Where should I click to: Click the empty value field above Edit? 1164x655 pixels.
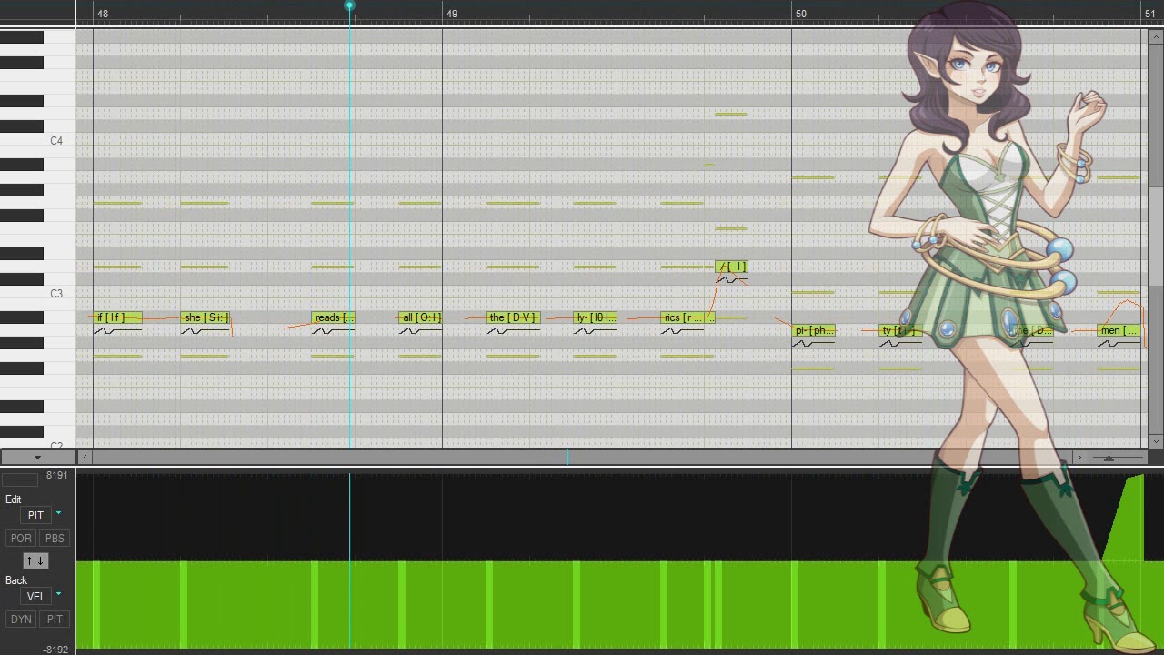[20, 479]
